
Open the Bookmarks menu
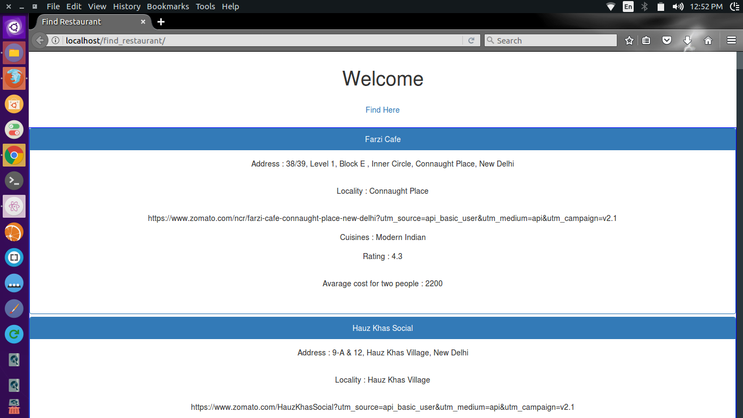pos(168,7)
